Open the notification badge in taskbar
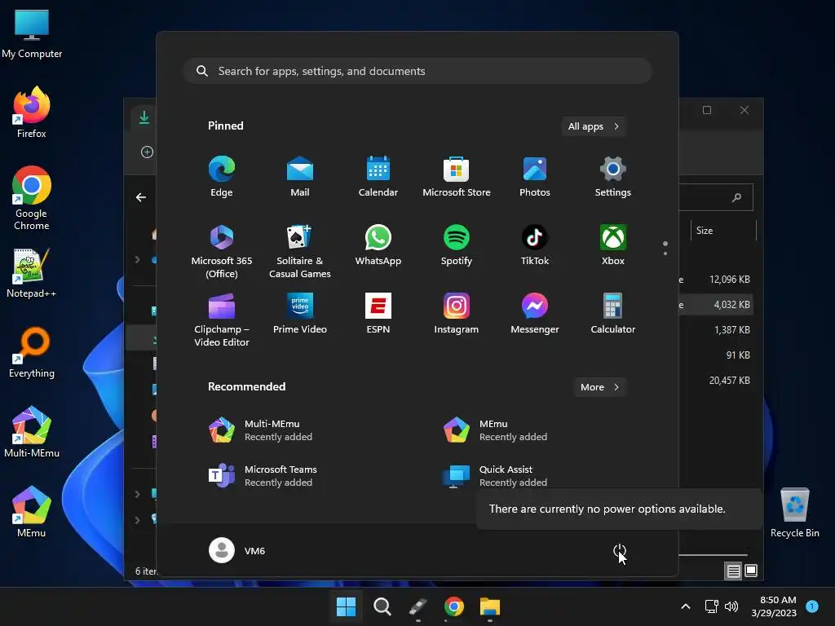Screen dimensions: 835x626 coord(812,606)
